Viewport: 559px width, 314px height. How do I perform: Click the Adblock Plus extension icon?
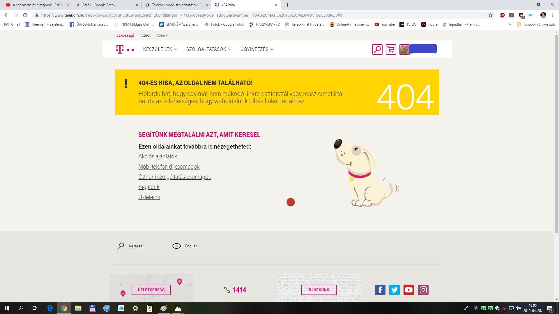click(502, 15)
